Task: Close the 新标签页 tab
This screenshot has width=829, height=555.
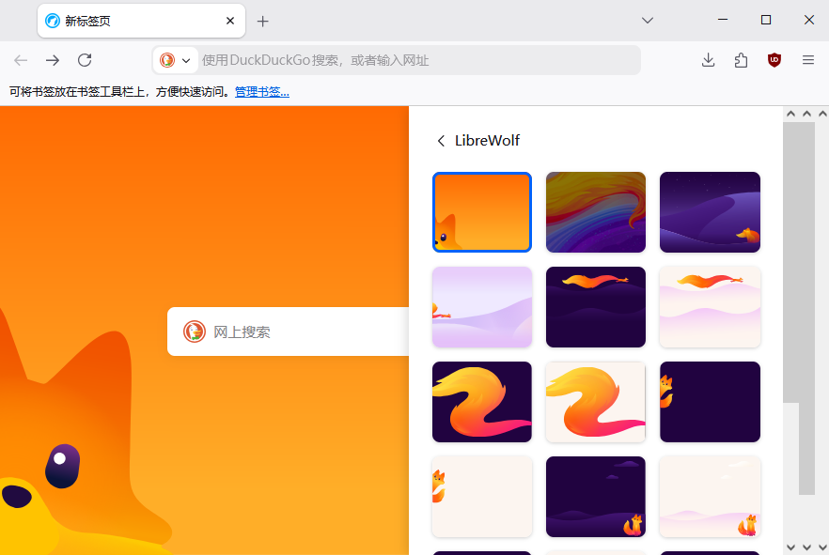Action: (230, 21)
